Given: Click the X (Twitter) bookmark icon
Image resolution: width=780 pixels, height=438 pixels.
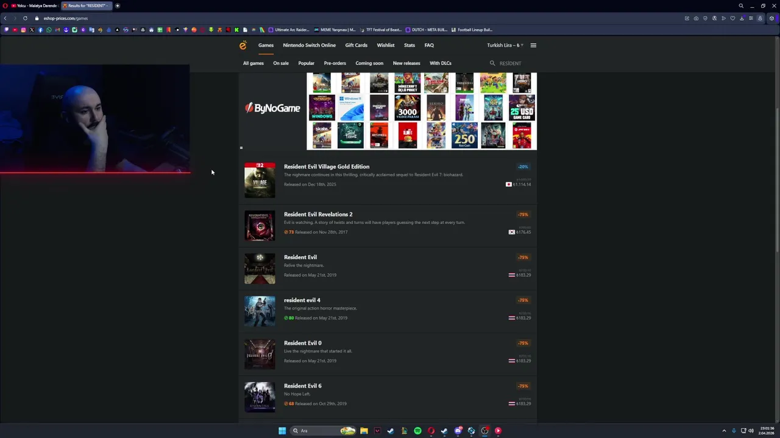Looking at the screenshot, I should [x=32, y=30].
